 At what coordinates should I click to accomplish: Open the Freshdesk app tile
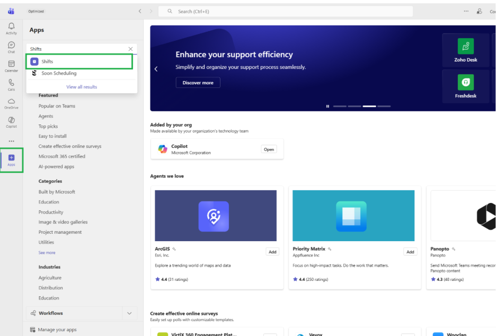466,86
